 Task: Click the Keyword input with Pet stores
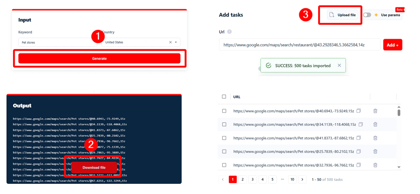58,42
